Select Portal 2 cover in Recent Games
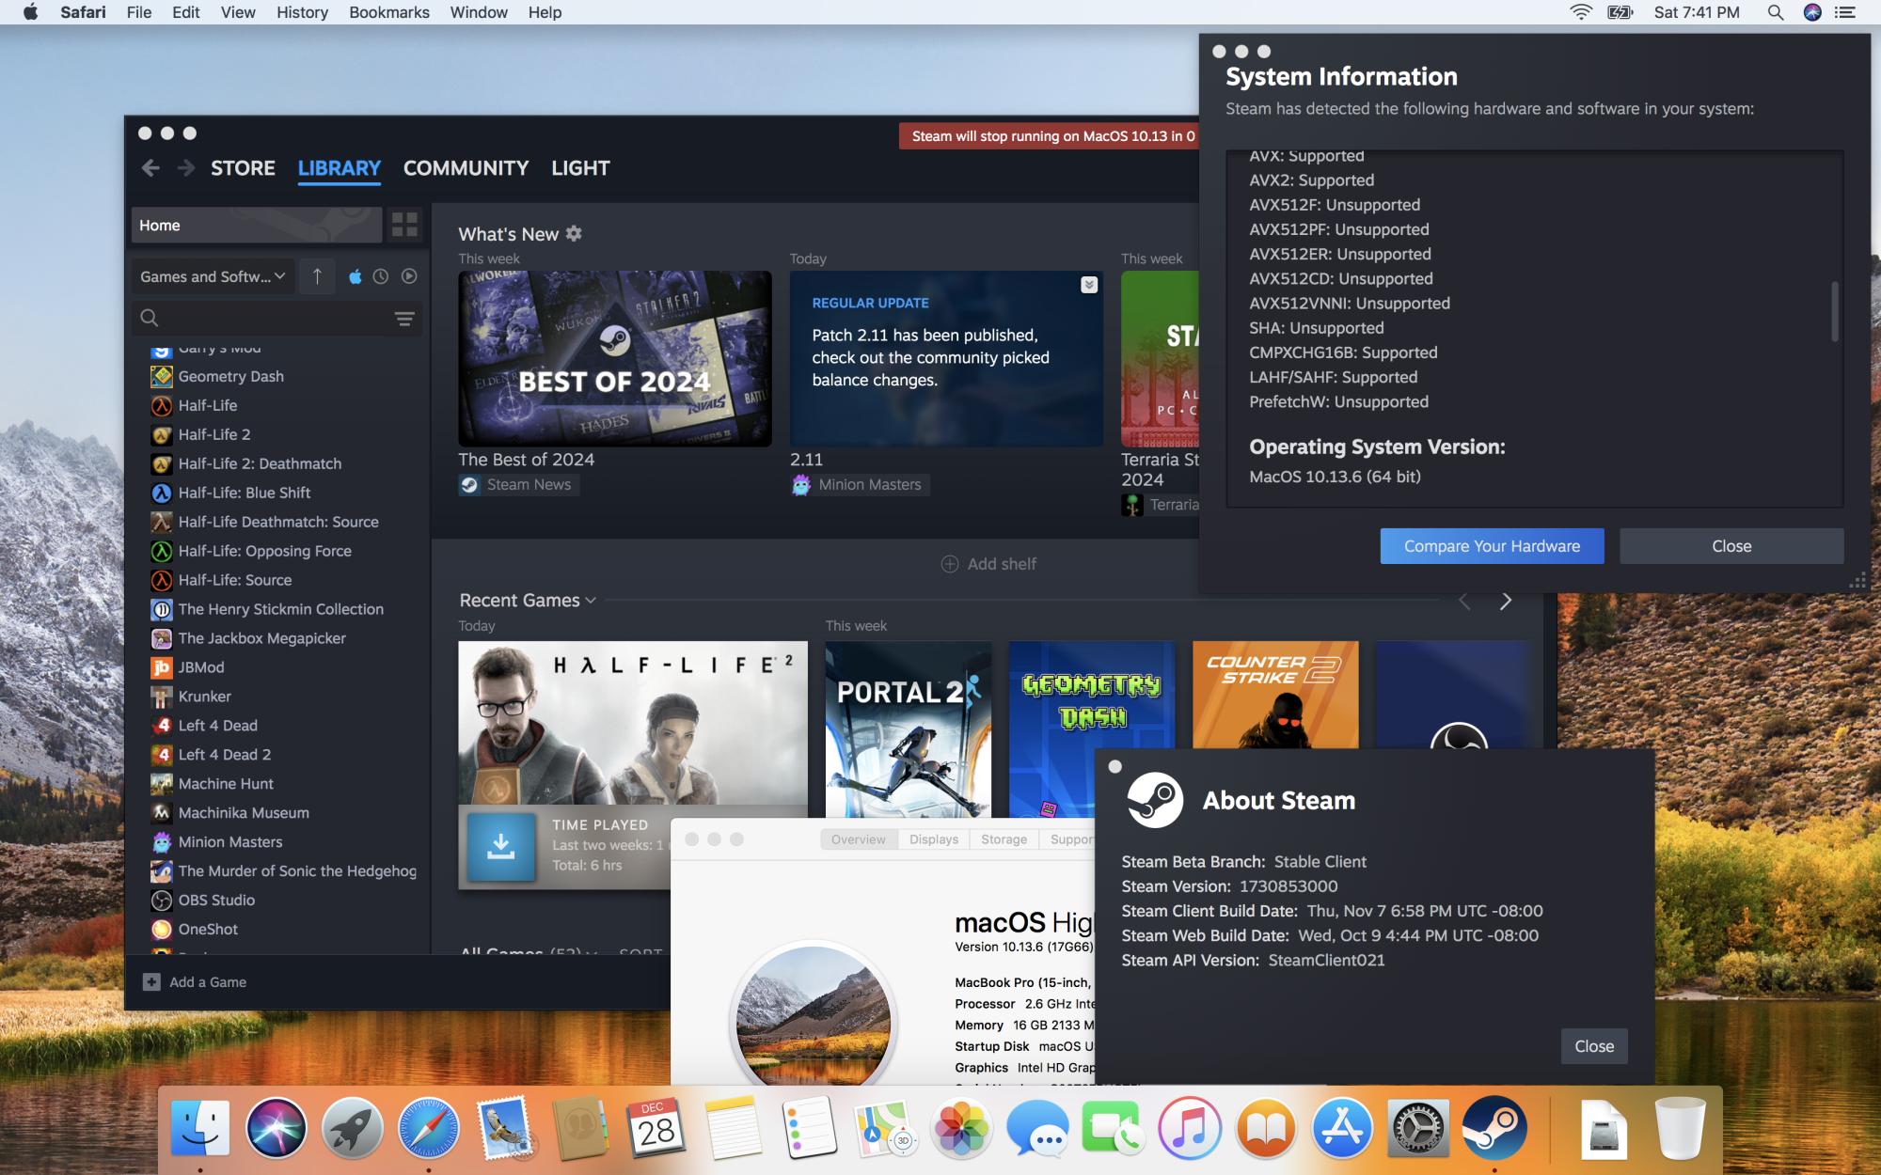1881x1175 pixels. tap(908, 728)
